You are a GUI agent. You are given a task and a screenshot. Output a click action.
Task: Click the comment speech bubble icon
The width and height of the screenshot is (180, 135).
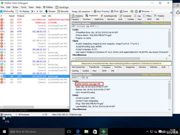[17, 11]
